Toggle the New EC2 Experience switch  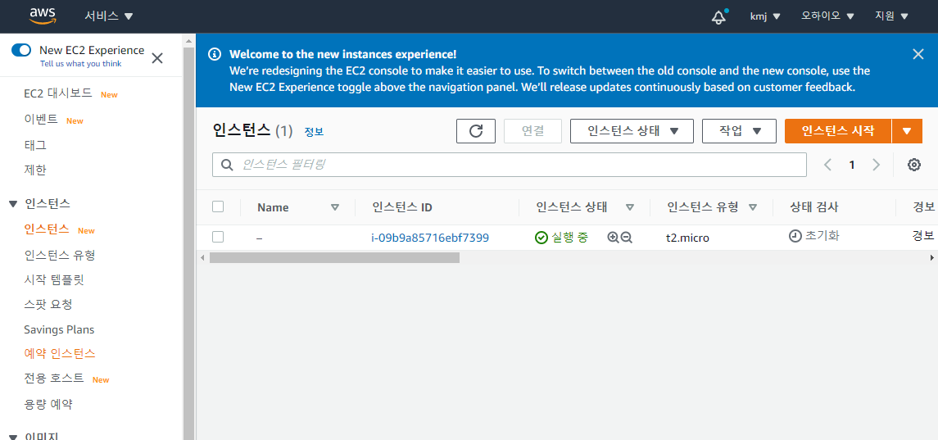pos(21,50)
